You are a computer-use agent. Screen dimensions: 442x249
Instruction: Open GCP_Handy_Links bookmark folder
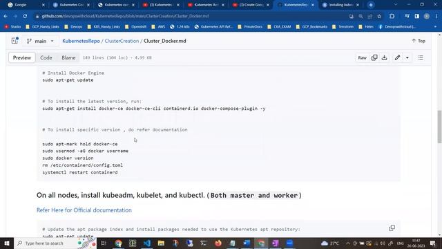[x=42, y=26]
